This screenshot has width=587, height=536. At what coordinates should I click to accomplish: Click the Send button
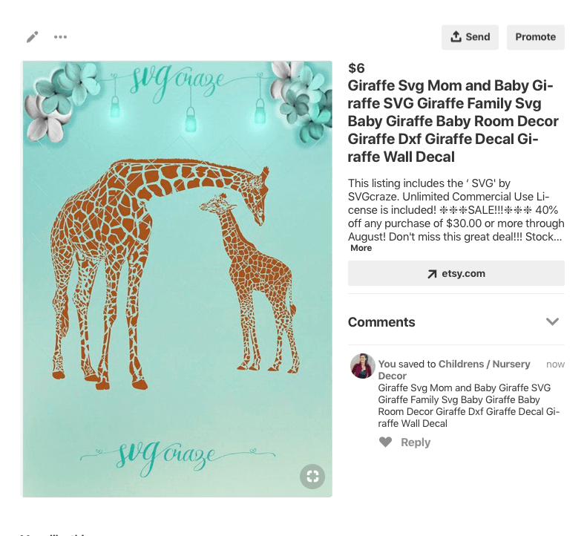470,37
